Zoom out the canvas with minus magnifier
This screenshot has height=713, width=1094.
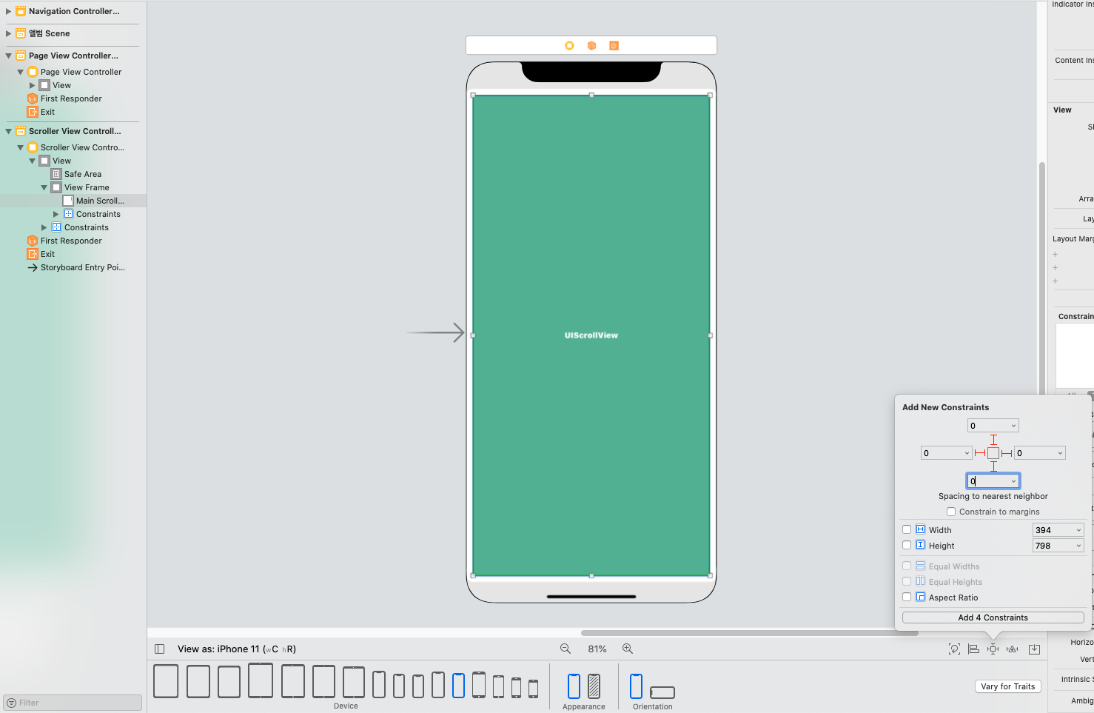tap(566, 649)
